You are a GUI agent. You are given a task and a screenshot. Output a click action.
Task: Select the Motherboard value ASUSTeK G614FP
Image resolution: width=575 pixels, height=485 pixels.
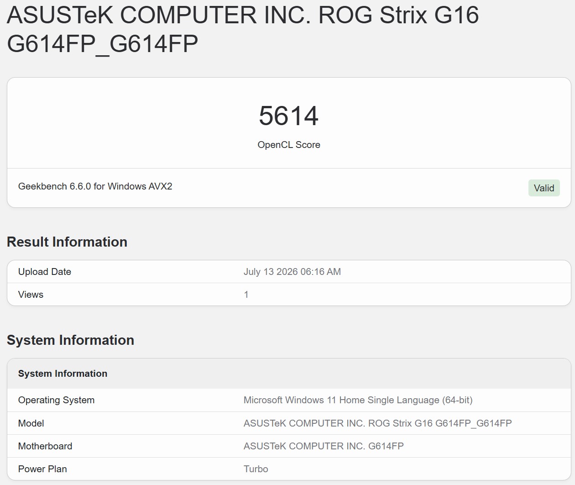point(324,446)
